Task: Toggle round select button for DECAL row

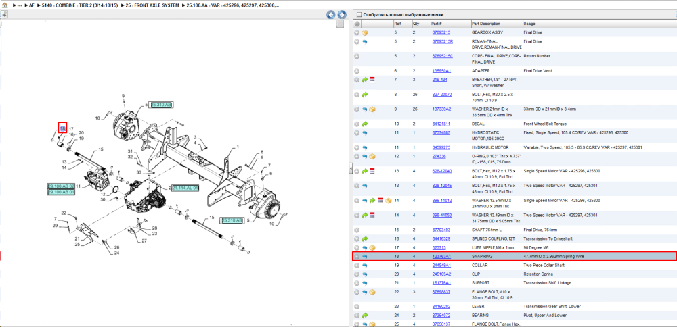Action: (357, 124)
